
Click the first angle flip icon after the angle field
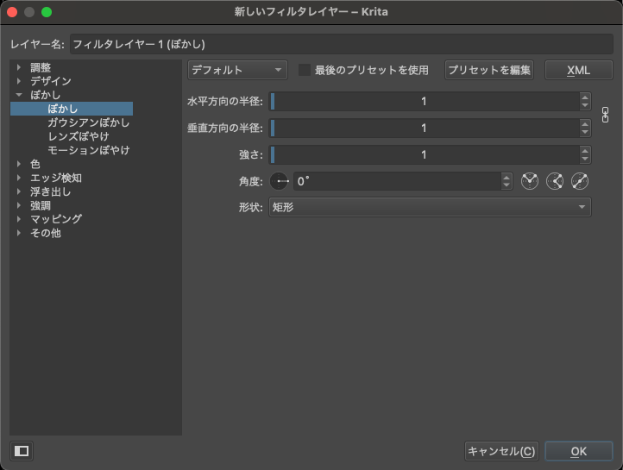point(530,181)
